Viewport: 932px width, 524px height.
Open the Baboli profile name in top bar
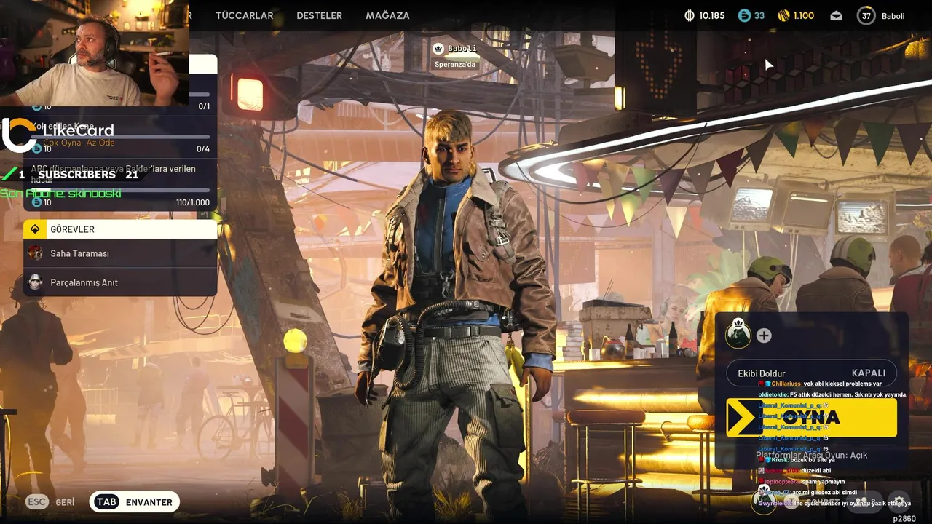click(893, 15)
